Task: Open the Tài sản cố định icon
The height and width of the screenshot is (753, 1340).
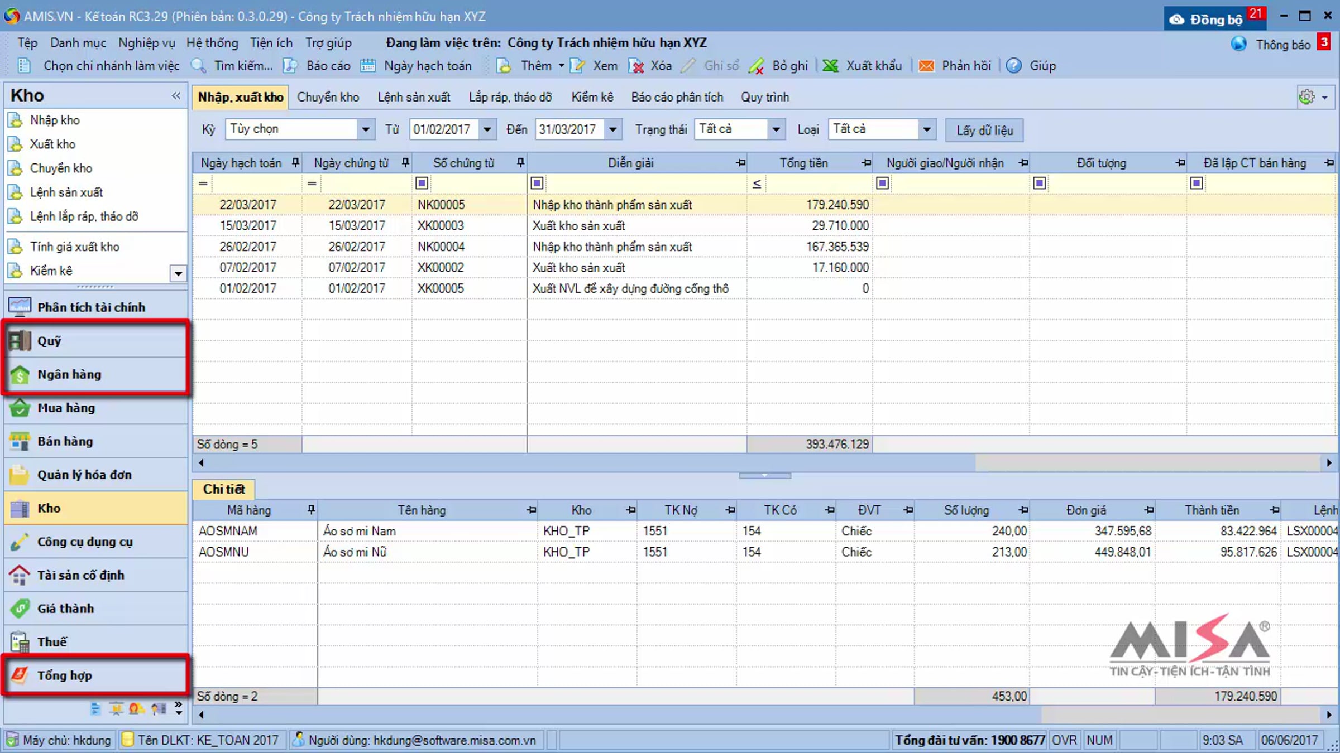Action: click(x=20, y=575)
